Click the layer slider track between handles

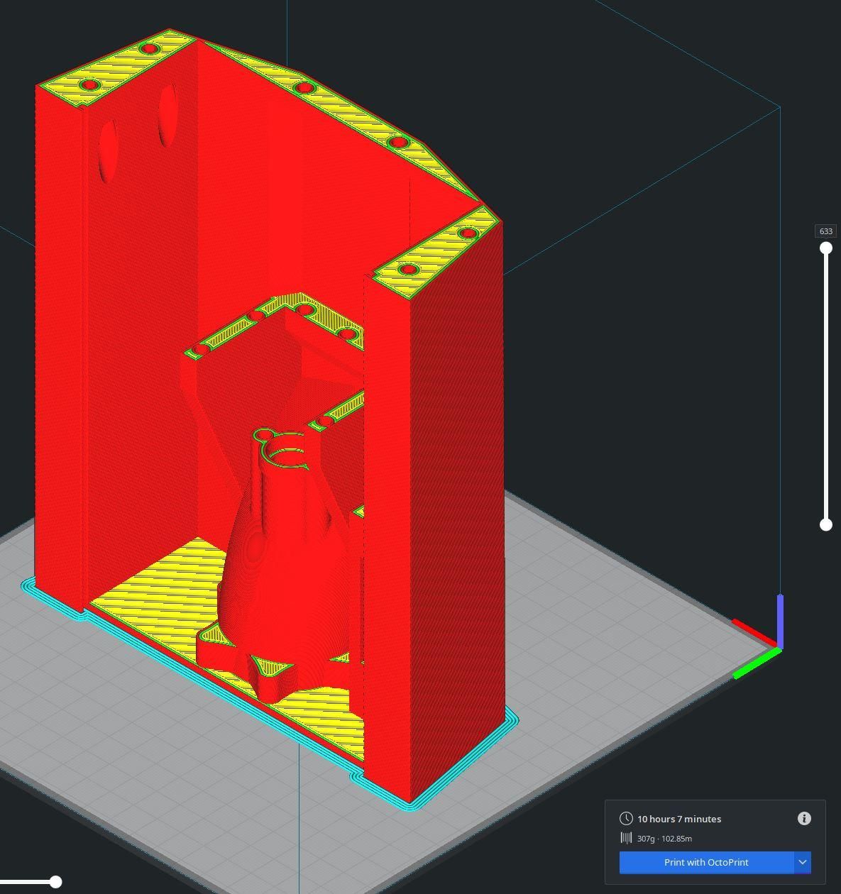pyautogui.click(x=826, y=386)
